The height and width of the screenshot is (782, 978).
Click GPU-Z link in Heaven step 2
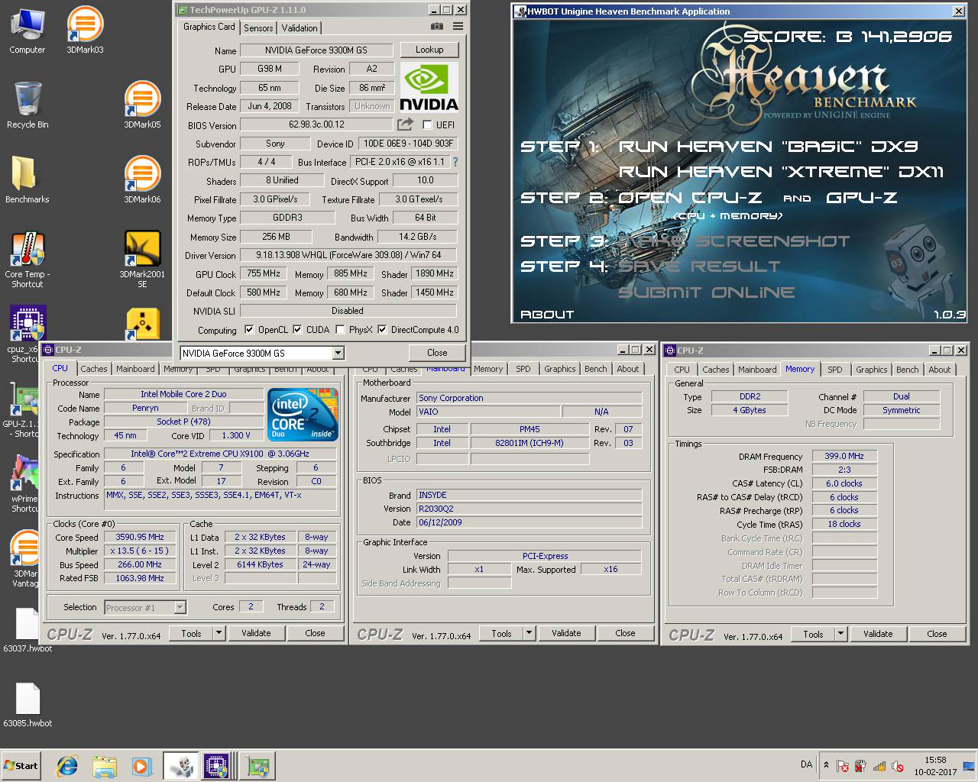[862, 198]
